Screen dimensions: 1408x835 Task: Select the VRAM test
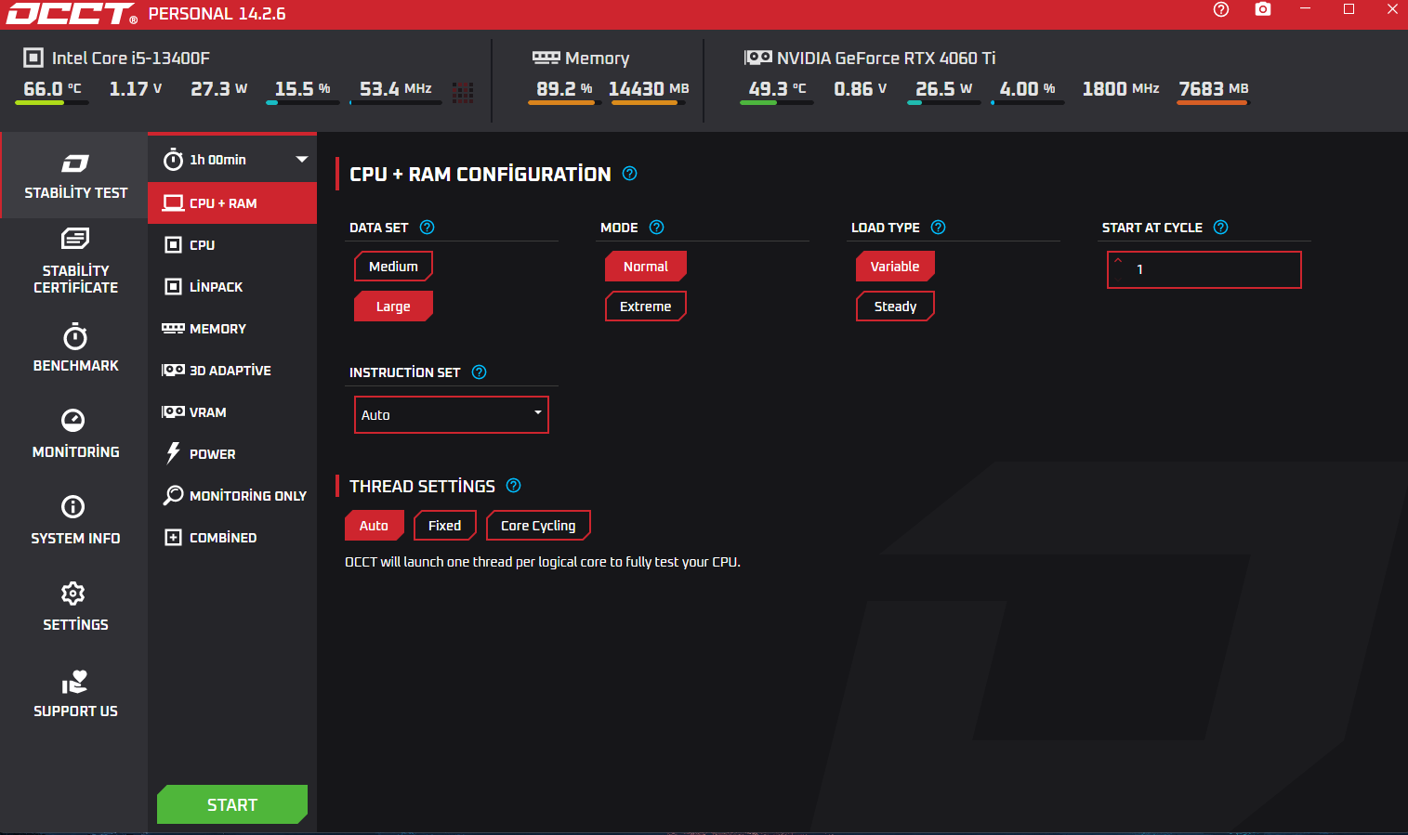coord(232,412)
